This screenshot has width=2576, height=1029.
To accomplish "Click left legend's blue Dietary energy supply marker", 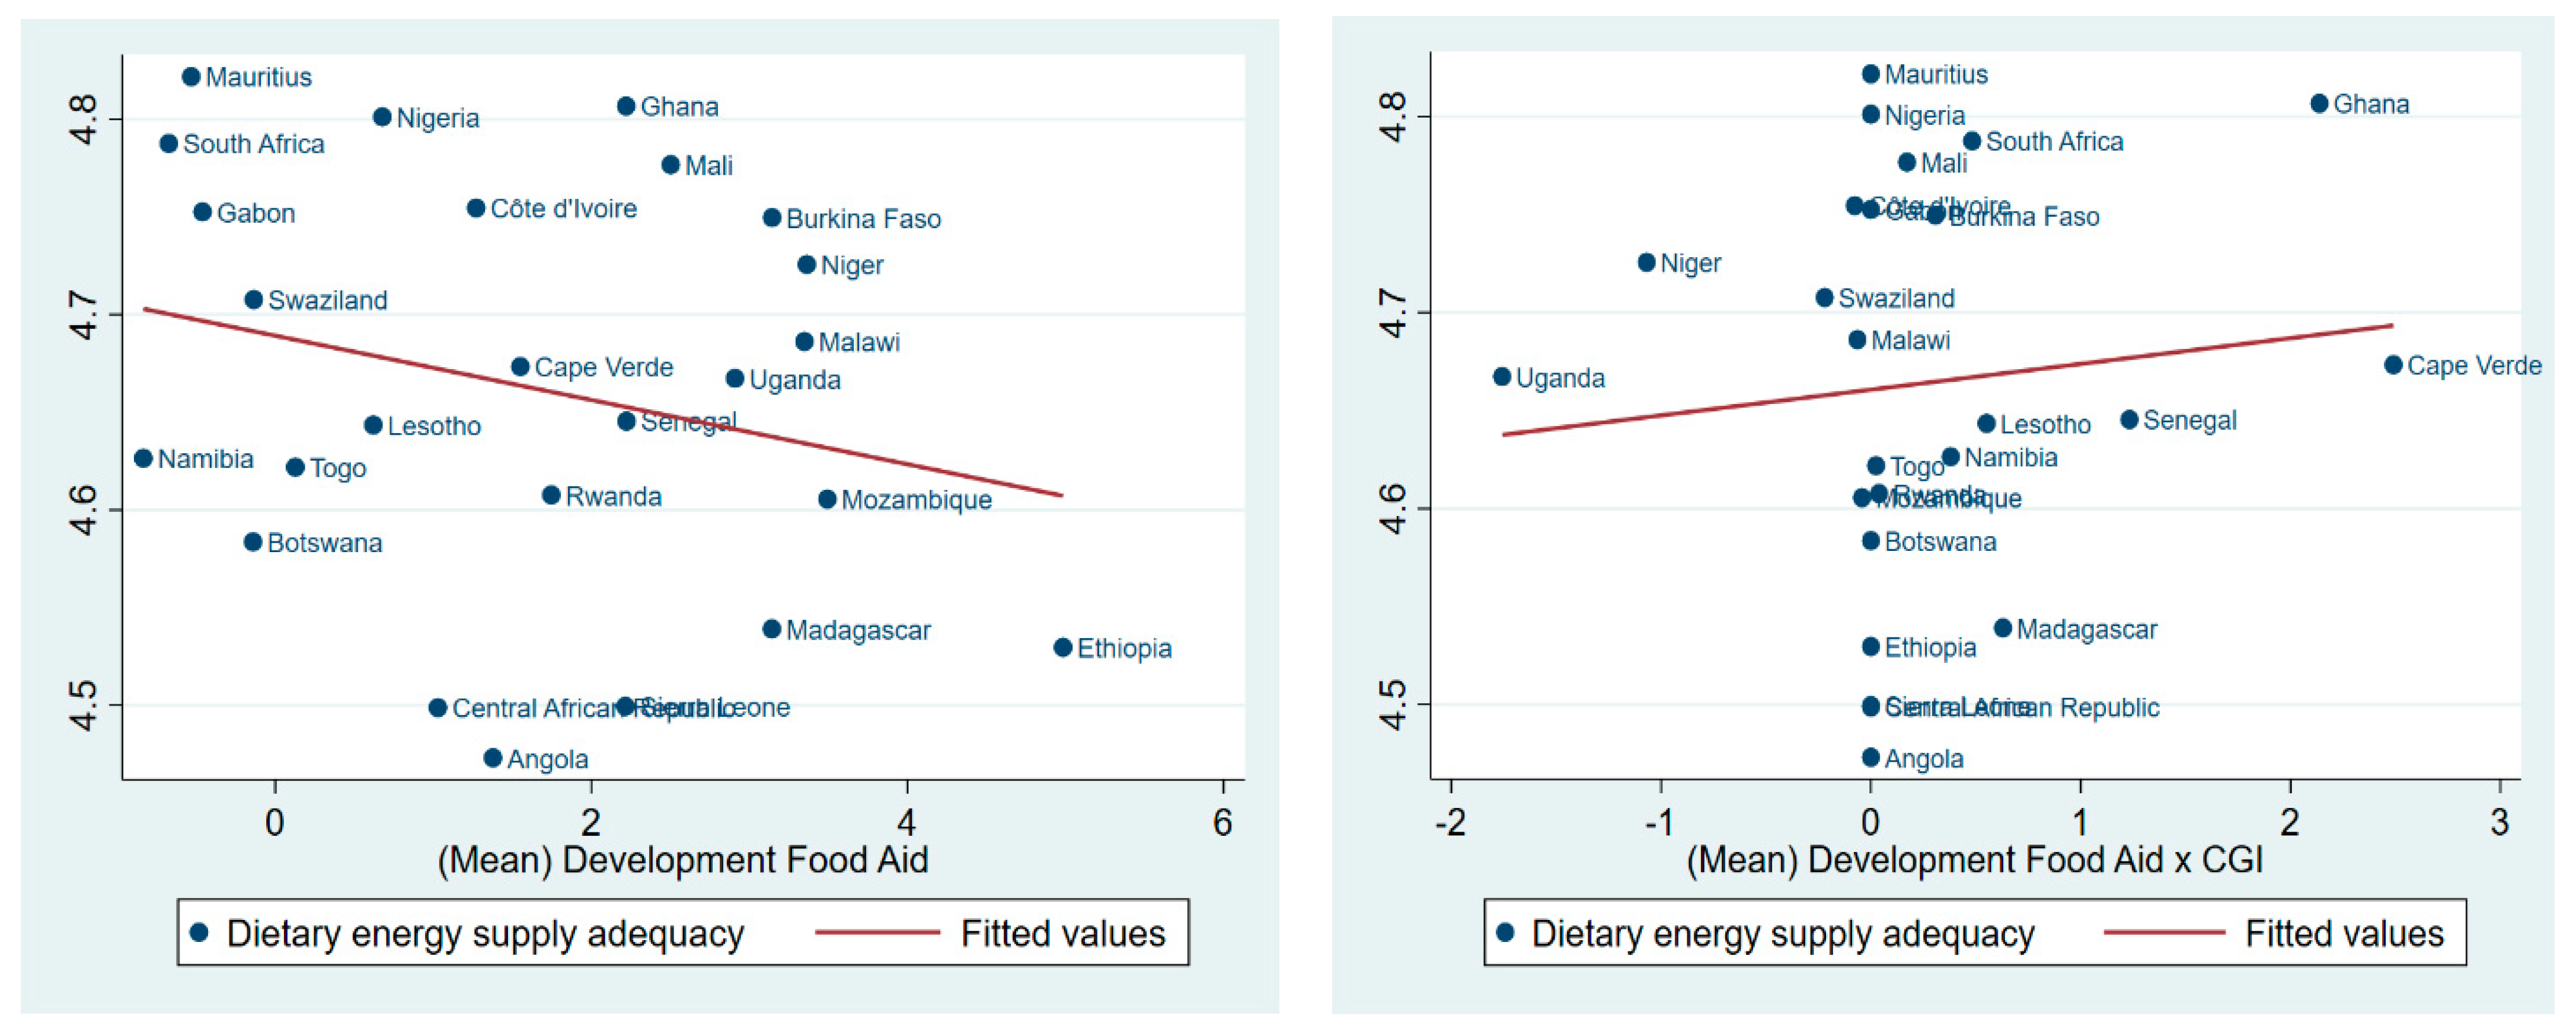I will click(199, 932).
